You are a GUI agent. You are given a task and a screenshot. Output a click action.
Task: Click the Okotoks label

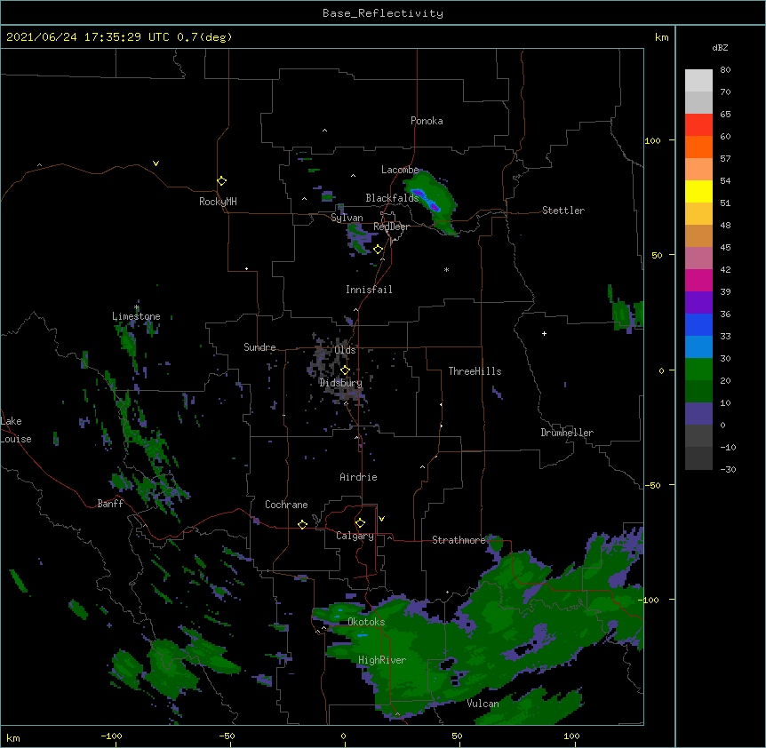pos(366,622)
